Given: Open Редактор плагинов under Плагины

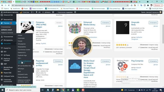Looking at the screenshot, I should click(7, 33).
